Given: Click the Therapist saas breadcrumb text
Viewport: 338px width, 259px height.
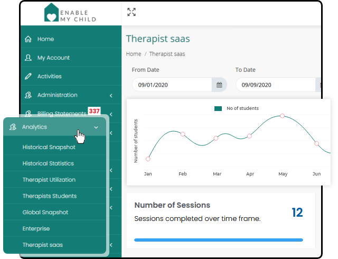Looking at the screenshot, I should click(x=167, y=54).
